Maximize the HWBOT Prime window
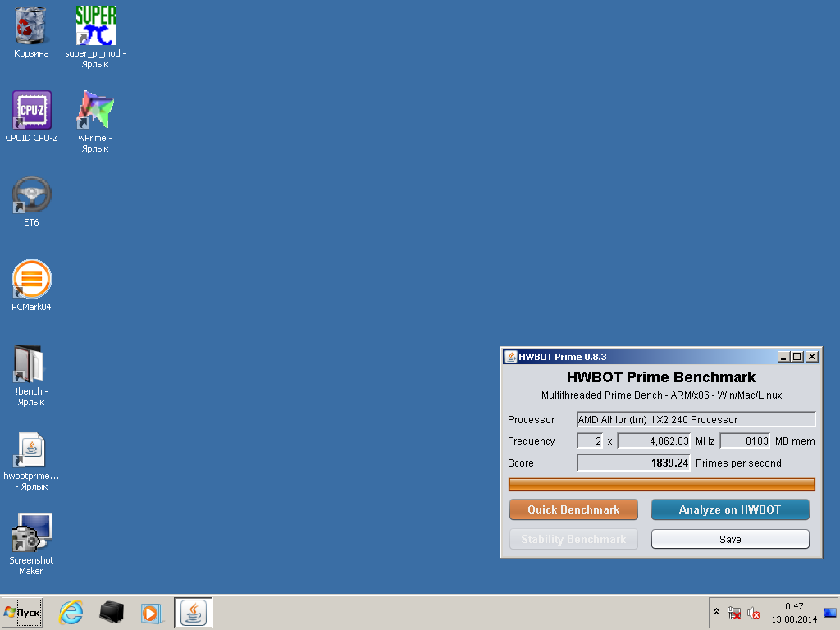 pyautogui.click(x=797, y=357)
